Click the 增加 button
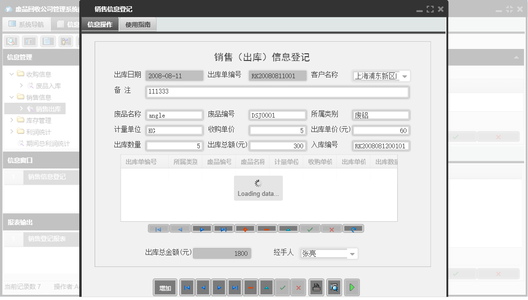528x300 pixels. 165,287
